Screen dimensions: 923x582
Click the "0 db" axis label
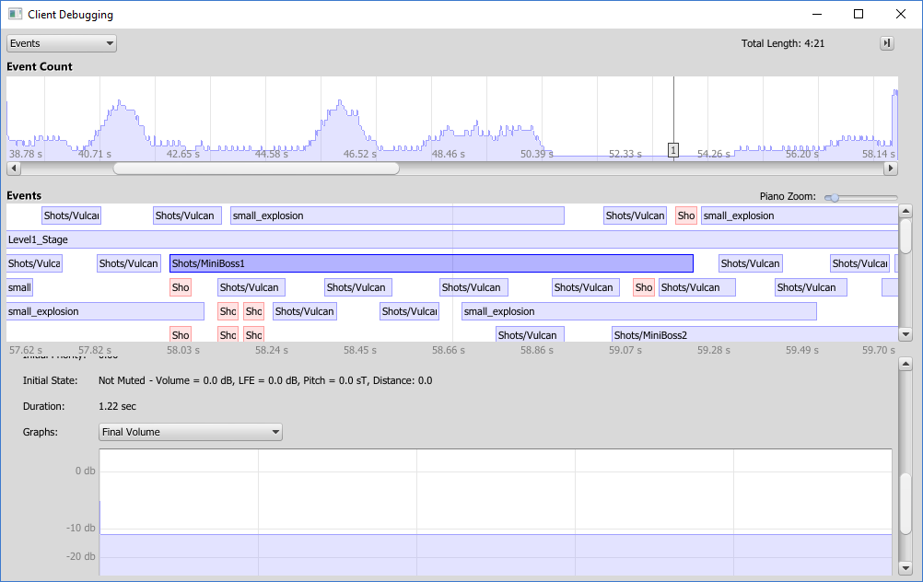tap(86, 471)
